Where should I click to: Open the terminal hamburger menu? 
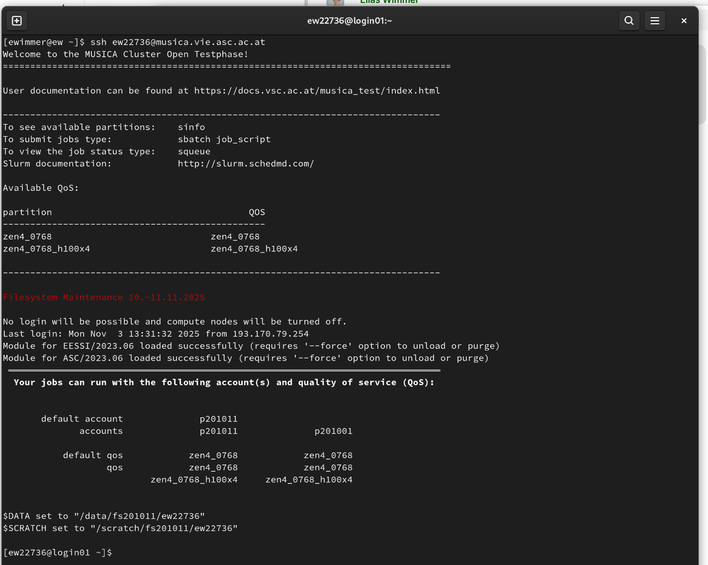655,20
